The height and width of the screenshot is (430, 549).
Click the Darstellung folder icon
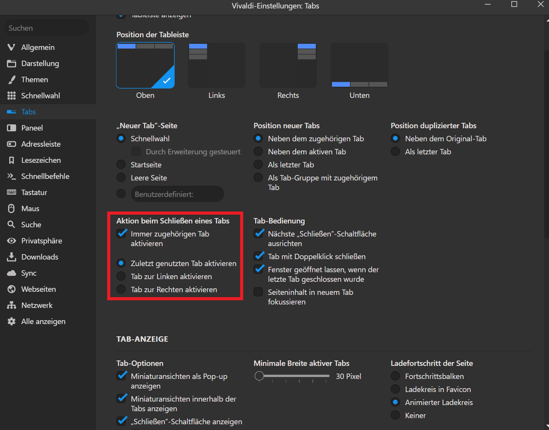pos(12,63)
